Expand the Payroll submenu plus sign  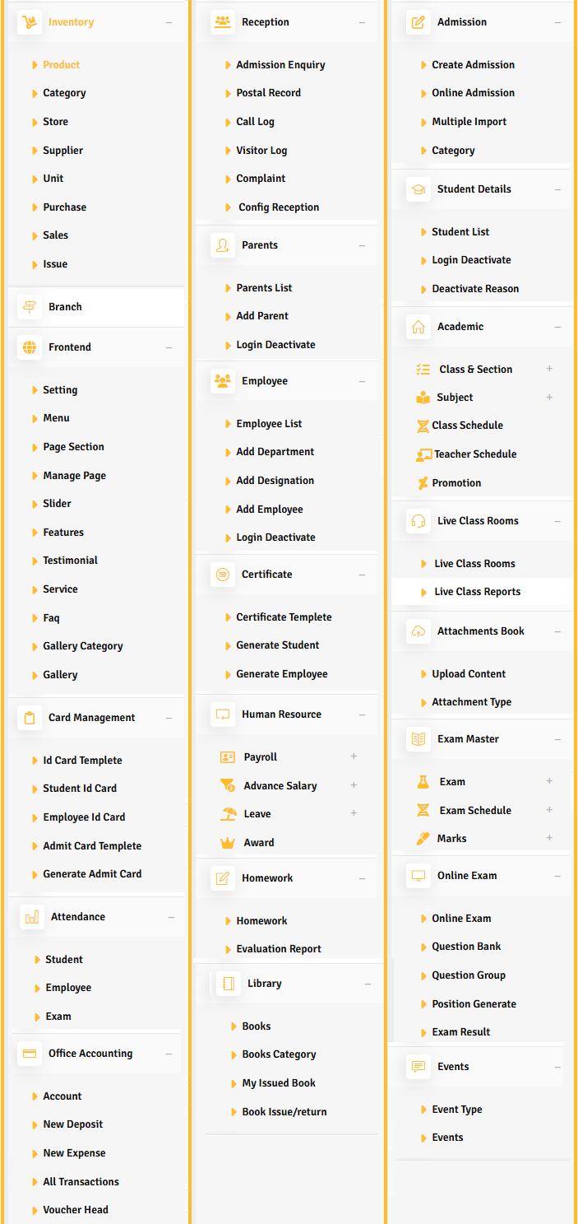(354, 756)
